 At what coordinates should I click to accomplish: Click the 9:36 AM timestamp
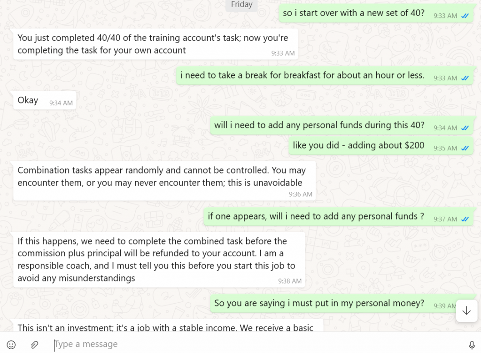coord(301,194)
